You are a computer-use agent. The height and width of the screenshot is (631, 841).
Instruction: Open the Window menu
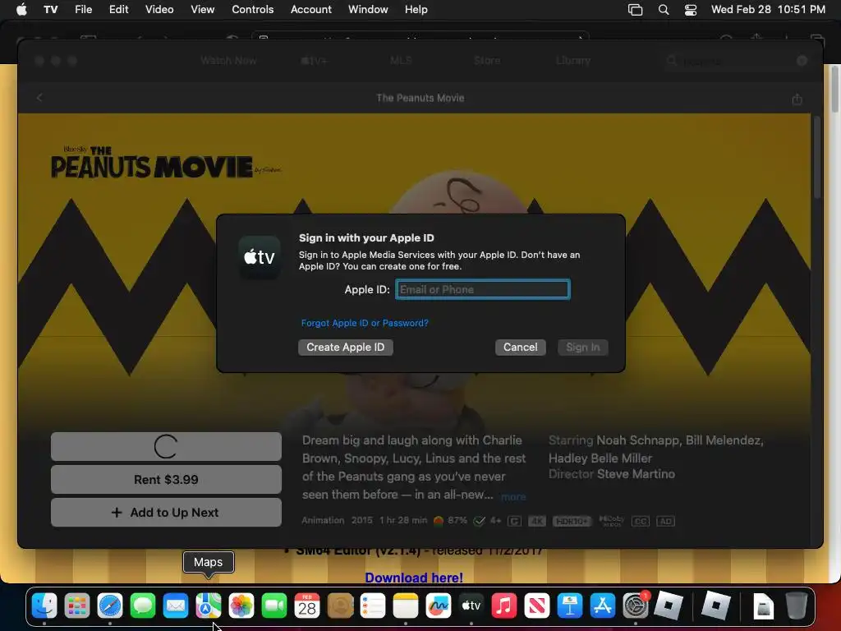point(368,9)
